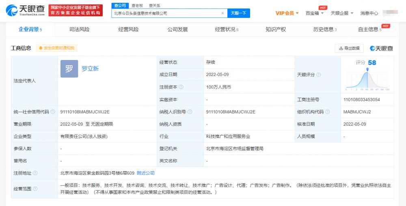Switch to the 知识产权 tab
The height and width of the screenshot is (206, 406).
pyautogui.click(x=276, y=30)
